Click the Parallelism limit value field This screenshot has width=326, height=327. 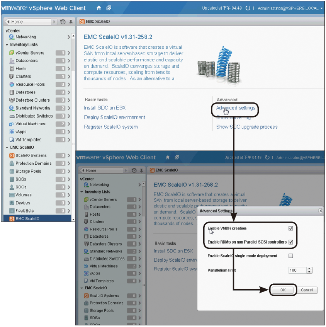coord(297,271)
